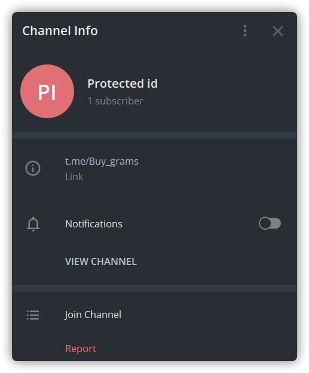Close the Channel Info panel
309x373 pixels.
278,31
